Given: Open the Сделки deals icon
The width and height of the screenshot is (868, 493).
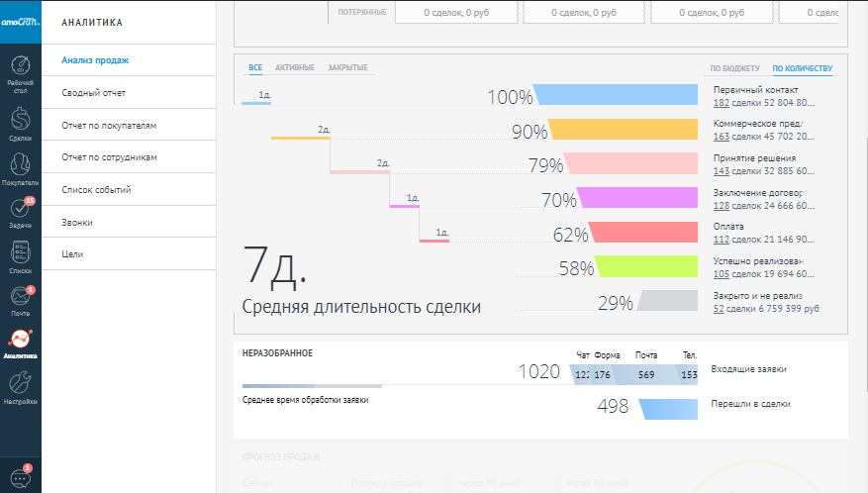Looking at the screenshot, I should pos(20,123).
